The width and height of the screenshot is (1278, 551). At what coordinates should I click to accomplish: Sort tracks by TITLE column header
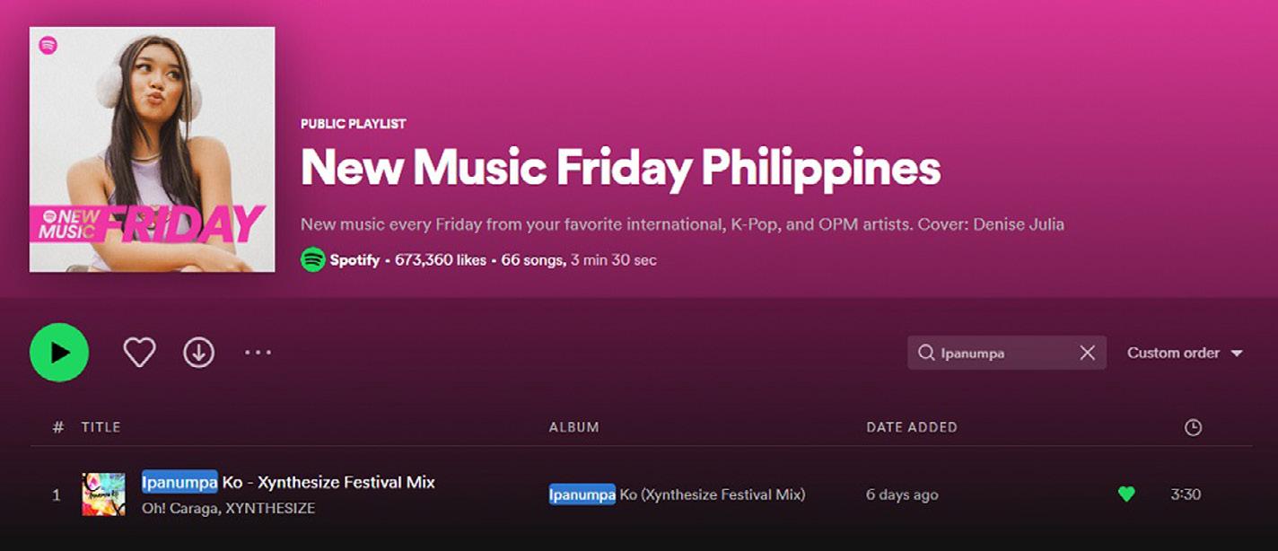[101, 427]
